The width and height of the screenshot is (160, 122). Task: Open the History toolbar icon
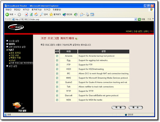[76, 15]
